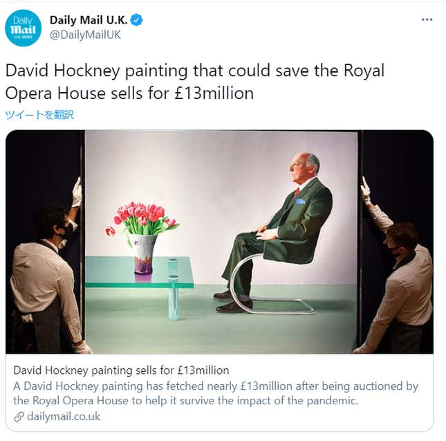Click the Japanese translate tweet link
Viewport: 446px width, 441px height.
(39, 115)
